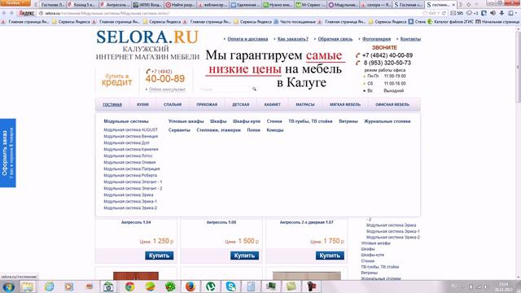
Task: Open 'Модульная система Лотос' in dropdown
Action: [x=128, y=155]
